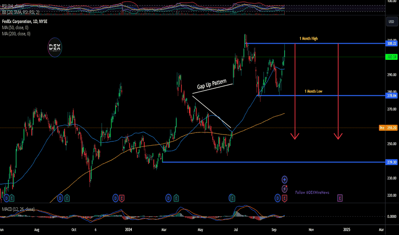Click the green earnings E marker after Mar 2024

click(176, 198)
